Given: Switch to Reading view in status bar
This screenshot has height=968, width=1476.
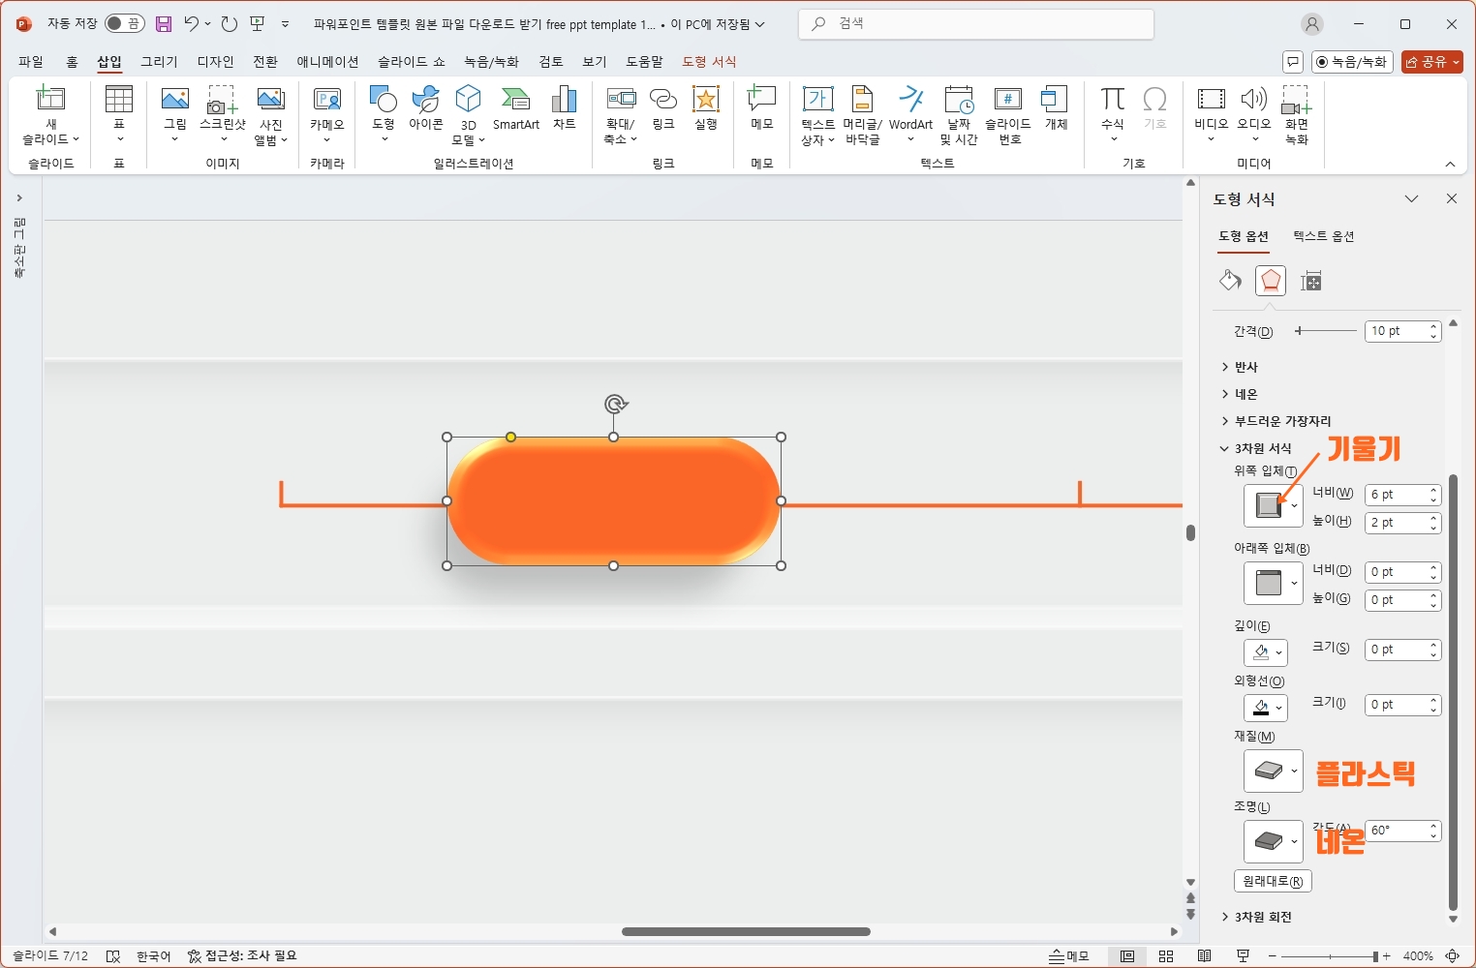Looking at the screenshot, I should pos(1204,956).
